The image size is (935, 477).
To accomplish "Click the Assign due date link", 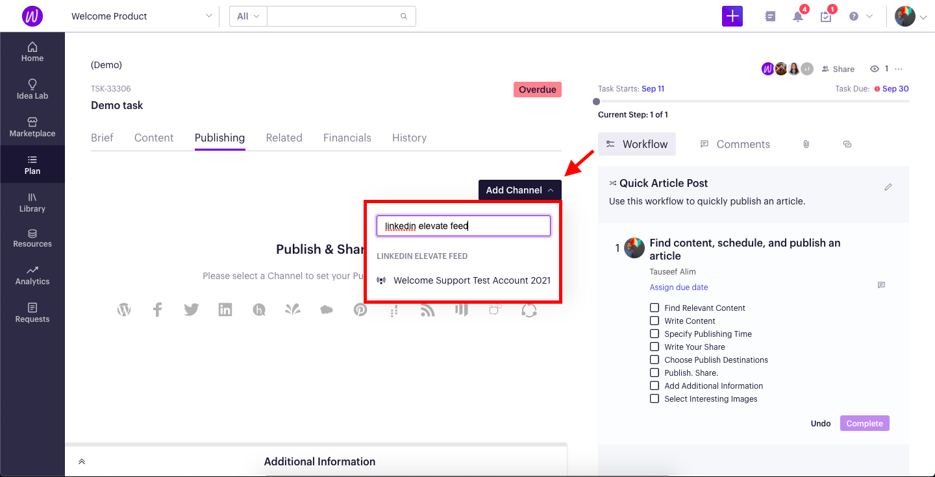I will [679, 287].
